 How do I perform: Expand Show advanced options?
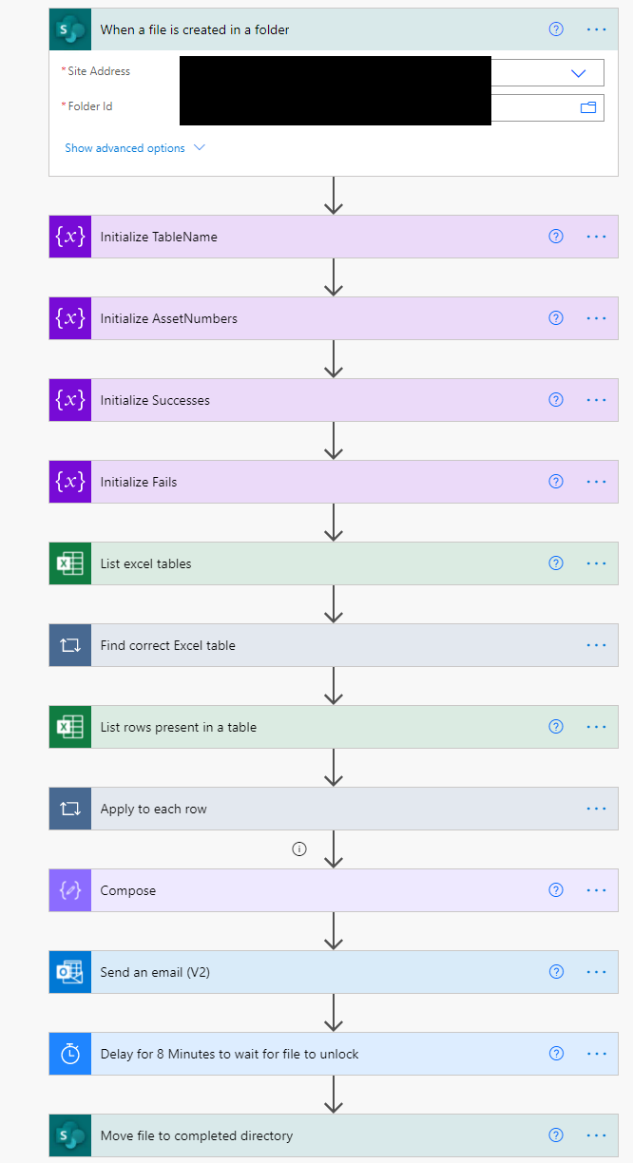point(134,148)
